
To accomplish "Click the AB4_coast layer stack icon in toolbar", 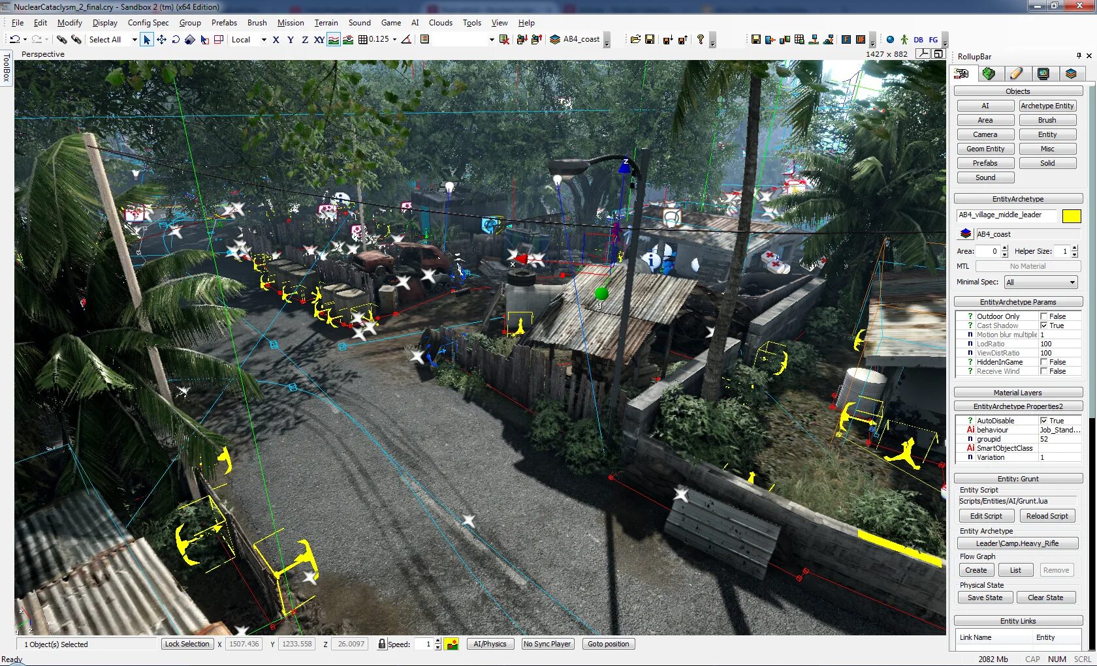I will click(555, 39).
